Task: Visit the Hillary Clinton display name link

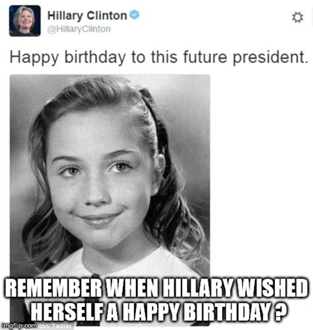Action: click(x=87, y=16)
